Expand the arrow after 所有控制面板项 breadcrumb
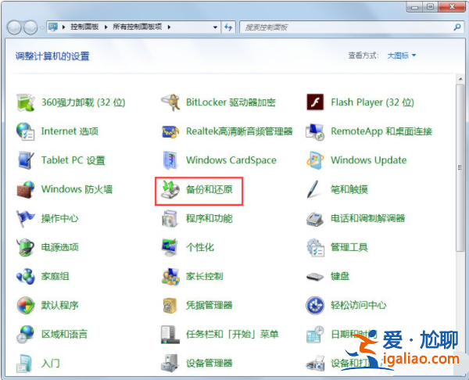Viewport: 469px width, 380px height. tap(169, 27)
